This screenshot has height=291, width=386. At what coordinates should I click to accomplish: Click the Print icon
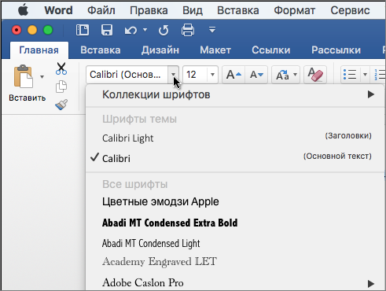coord(188,30)
